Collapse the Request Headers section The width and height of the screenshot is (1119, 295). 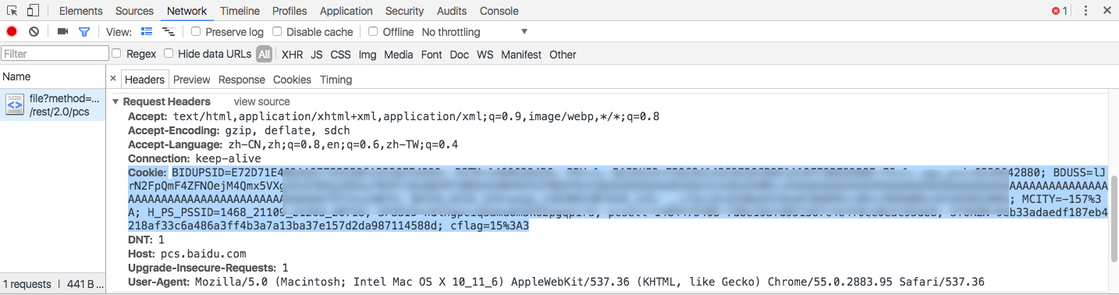[x=116, y=101]
